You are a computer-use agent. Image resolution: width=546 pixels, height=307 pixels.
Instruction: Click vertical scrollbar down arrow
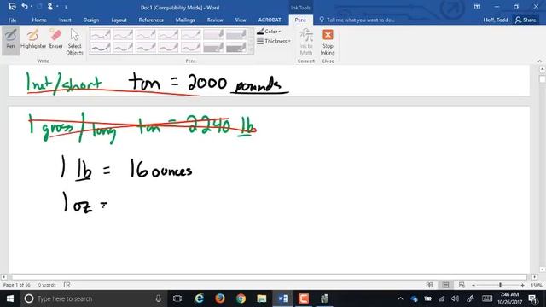[x=543, y=269]
